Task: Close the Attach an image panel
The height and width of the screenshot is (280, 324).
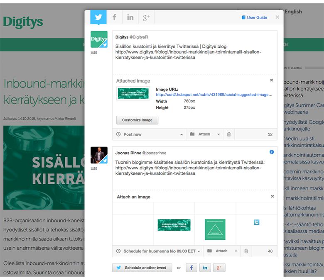Action: coord(272,196)
